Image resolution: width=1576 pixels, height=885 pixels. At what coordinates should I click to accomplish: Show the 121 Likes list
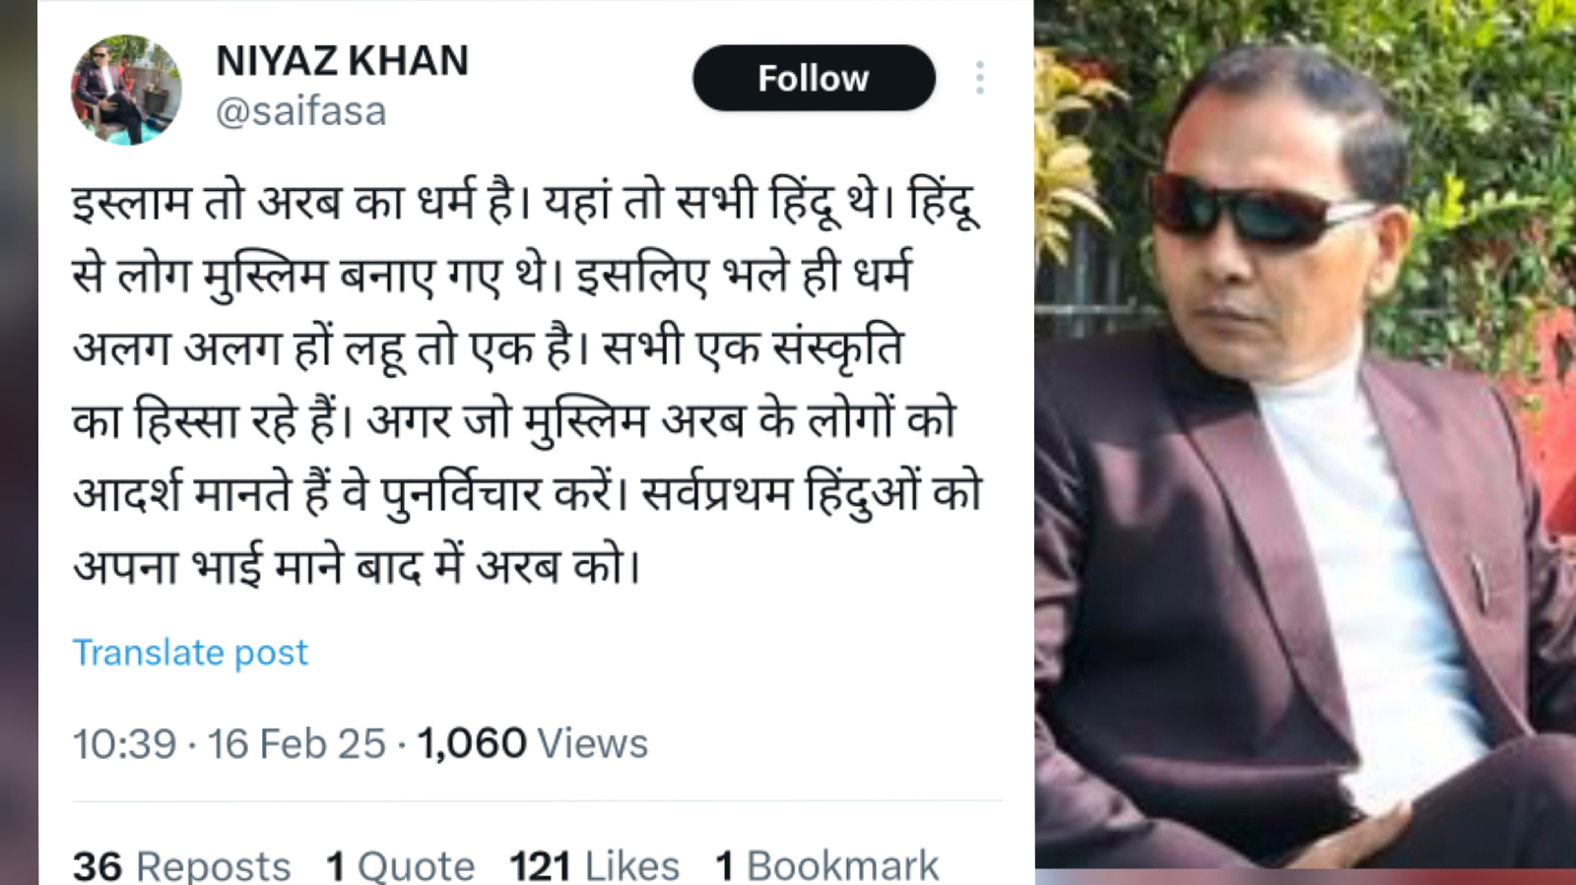pos(594,865)
